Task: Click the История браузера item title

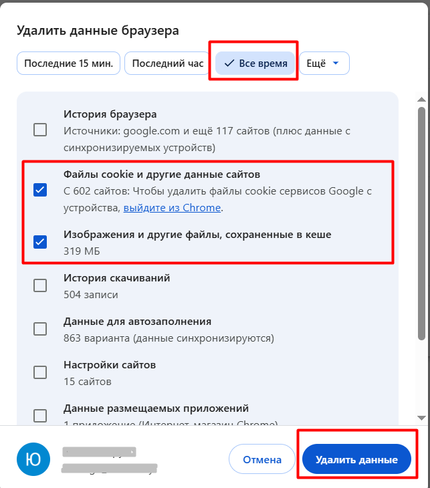Action: 110,114
